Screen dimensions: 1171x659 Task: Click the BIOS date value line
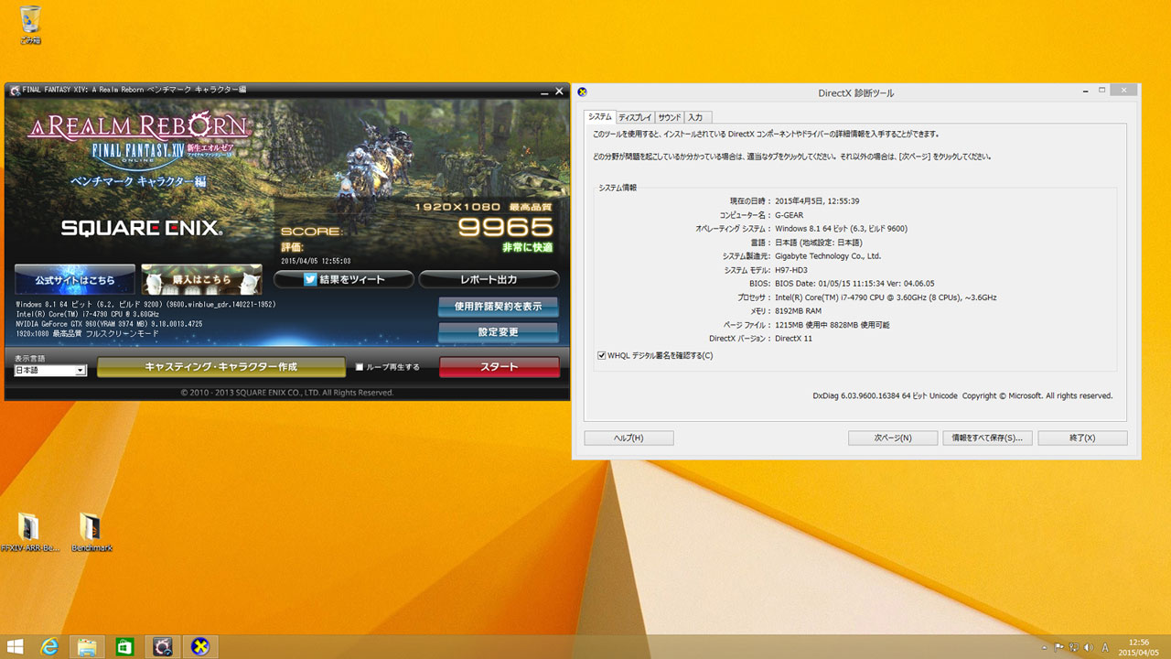pyautogui.click(x=854, y=284)
